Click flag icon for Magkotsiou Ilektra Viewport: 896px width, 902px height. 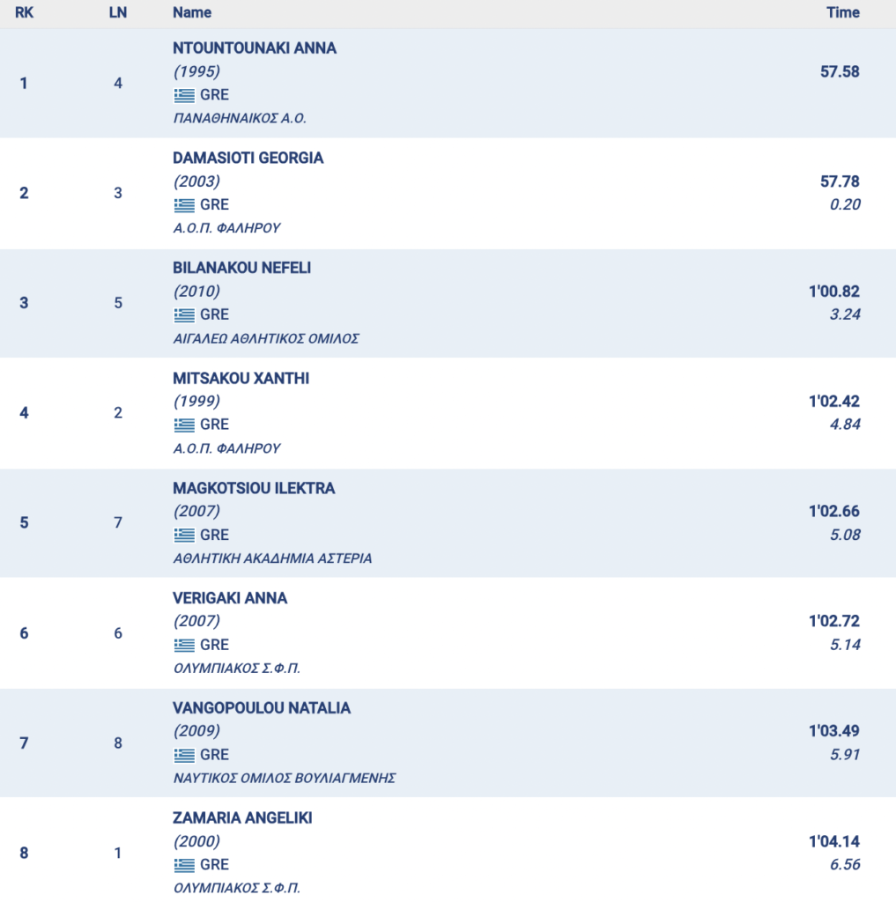(184, 536)
